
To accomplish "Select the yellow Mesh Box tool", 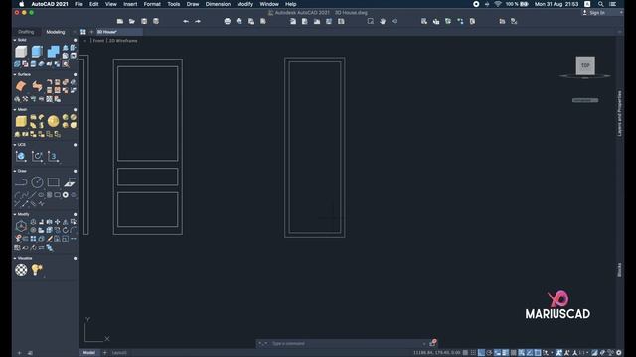I will point(21,121).
